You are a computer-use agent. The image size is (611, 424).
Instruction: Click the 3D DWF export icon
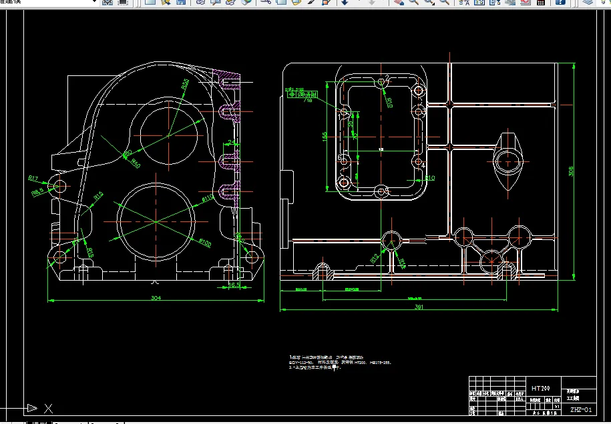(x=246, y=2)
